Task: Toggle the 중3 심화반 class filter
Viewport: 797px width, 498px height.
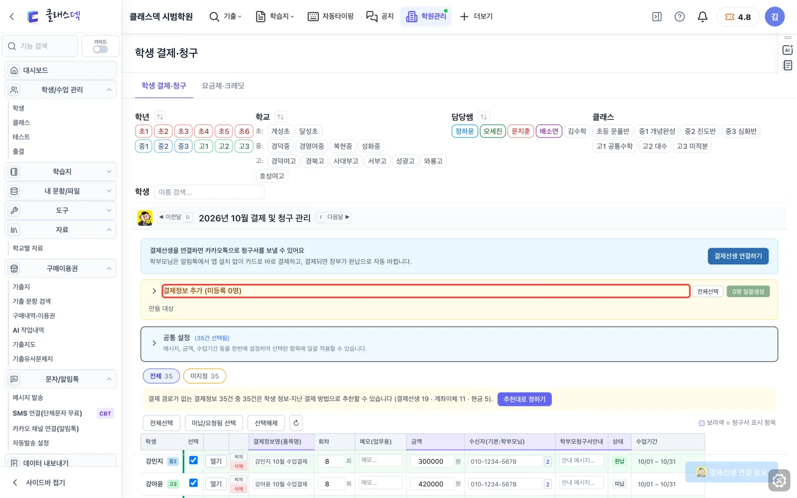Action: [x=741, y=131]
